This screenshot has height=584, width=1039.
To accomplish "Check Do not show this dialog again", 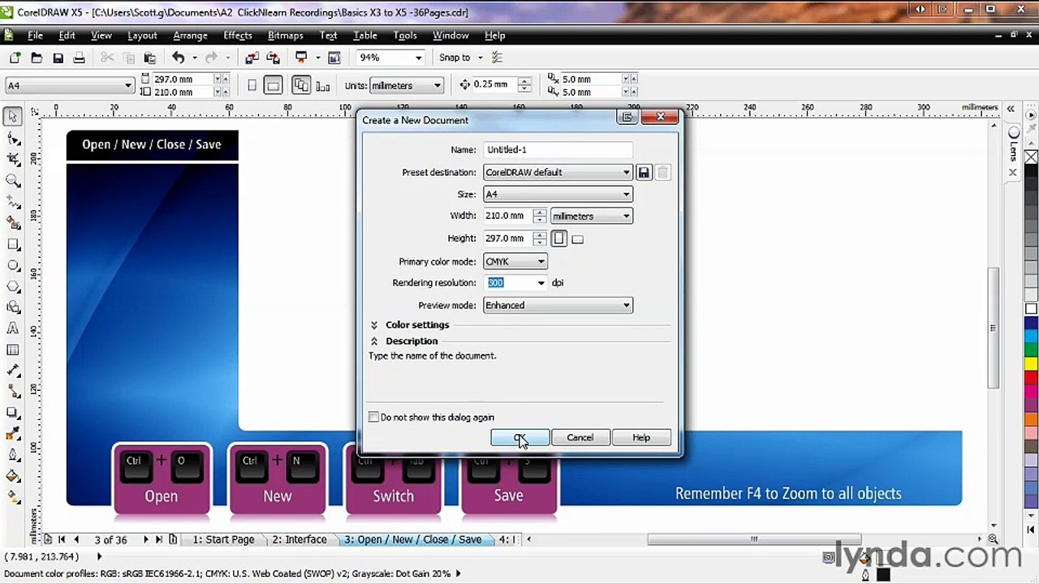I will tap(373, 417).
